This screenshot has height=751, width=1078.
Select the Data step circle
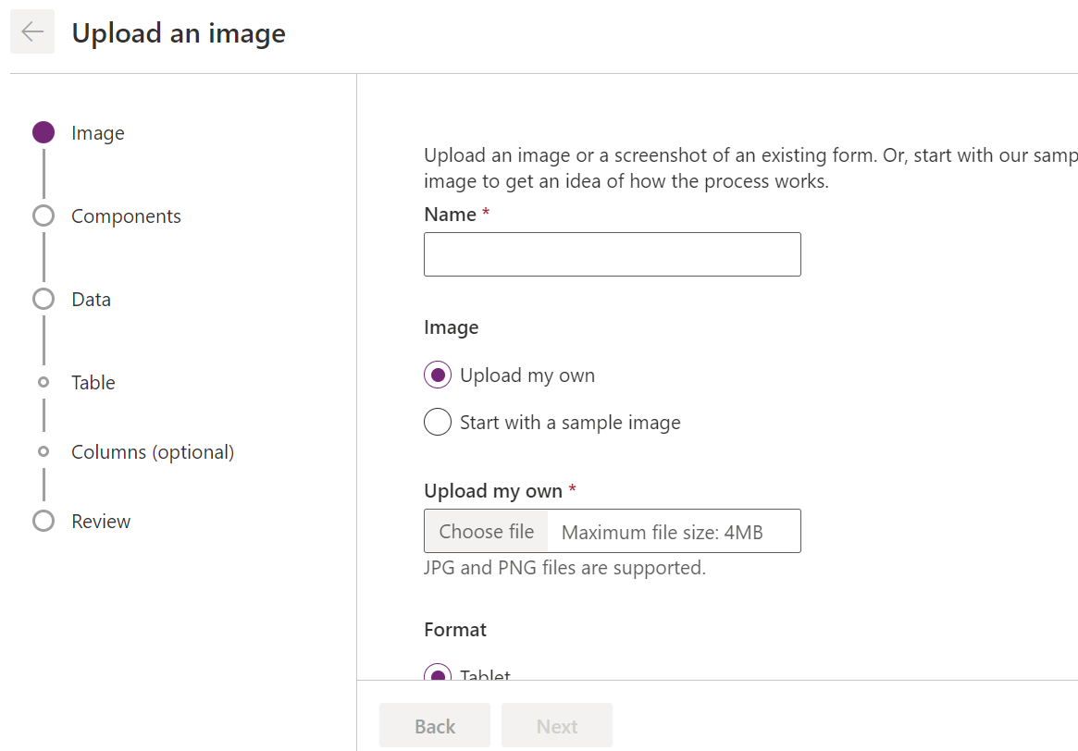click(x=43, y=299)
